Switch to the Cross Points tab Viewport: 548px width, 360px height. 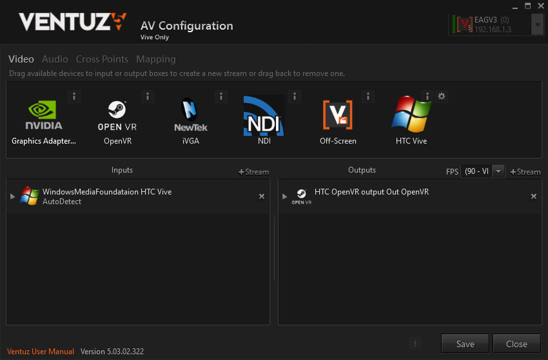pos(102,59)
